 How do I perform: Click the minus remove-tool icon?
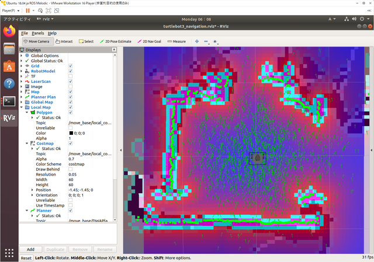click(206, 41)
